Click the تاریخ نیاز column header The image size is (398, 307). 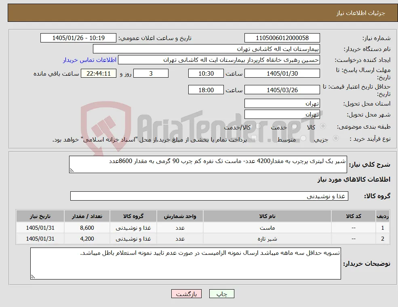click(x=40, y=216)
